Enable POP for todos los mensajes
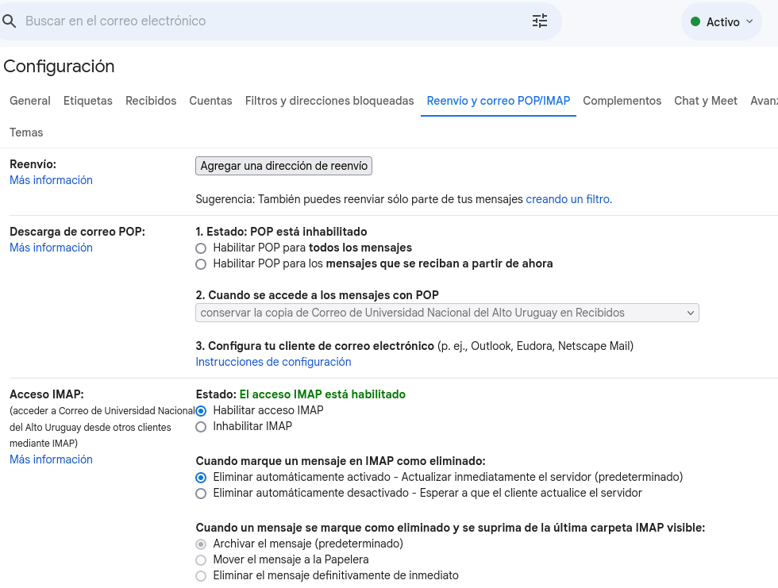Viewport: 778px width, 588px height. [x=201, y=248]
